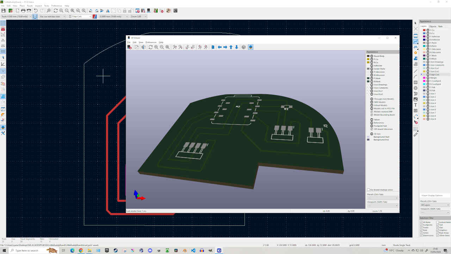Toggle Board Body visibility in 3D Viewer
This screenshot has width=451, height=254.
coord(372,56)
